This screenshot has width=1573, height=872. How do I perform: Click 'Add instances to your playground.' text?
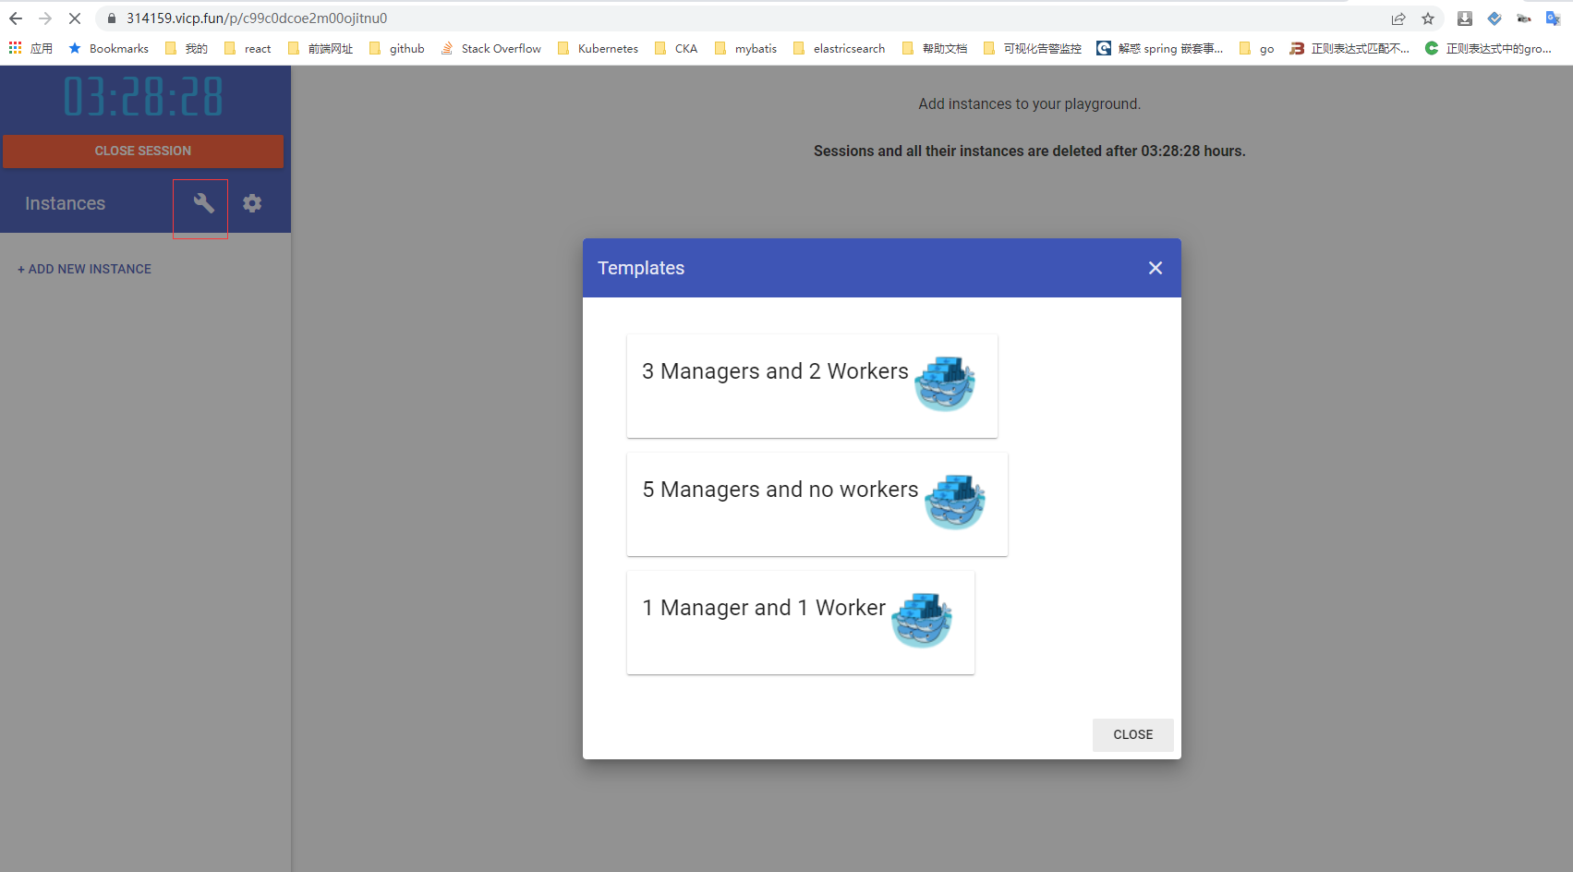point(1029,104)
